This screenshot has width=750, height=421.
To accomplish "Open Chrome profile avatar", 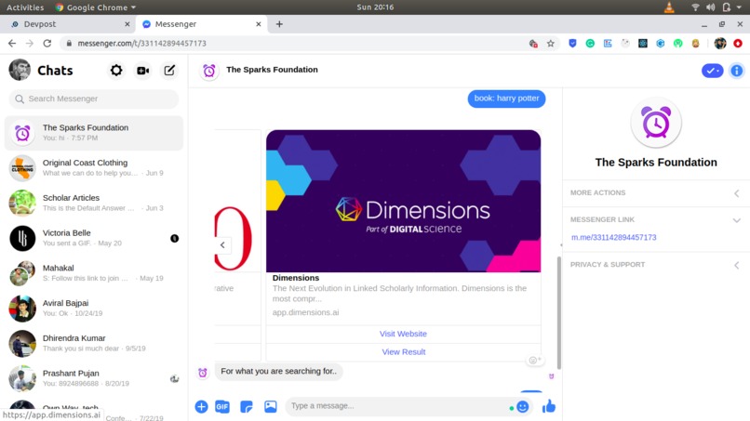I will point(720,44).
